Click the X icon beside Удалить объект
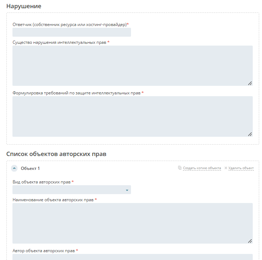The width and height of the screenshot is (262, 260). coord(226,168)
